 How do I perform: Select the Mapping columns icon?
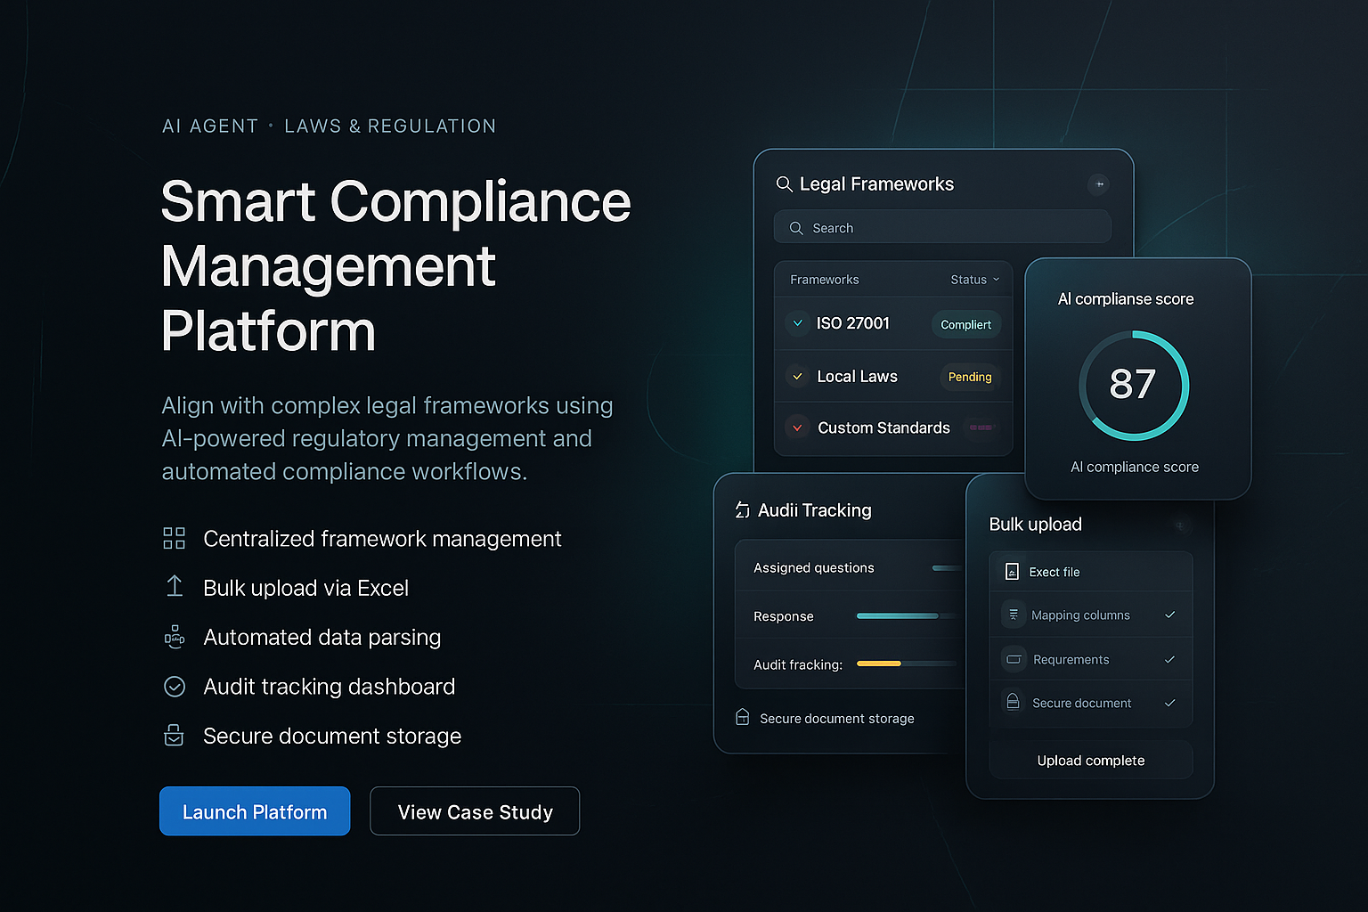click(x=1013, y=615)
